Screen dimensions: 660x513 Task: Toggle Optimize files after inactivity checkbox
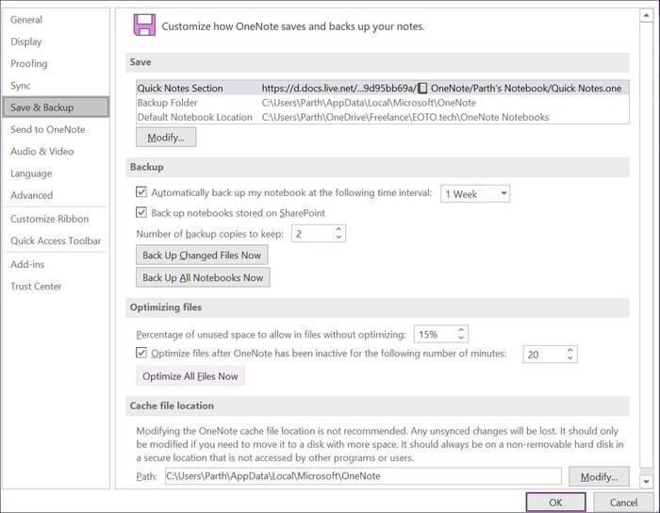pyautogui.click(x=141, y=353)
